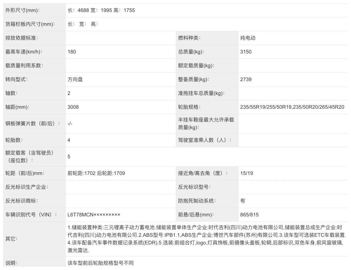Click the overall dimensions value 4688/1995/1755
The width and height of the screenshot is (351, 270).
click(101, 10)
